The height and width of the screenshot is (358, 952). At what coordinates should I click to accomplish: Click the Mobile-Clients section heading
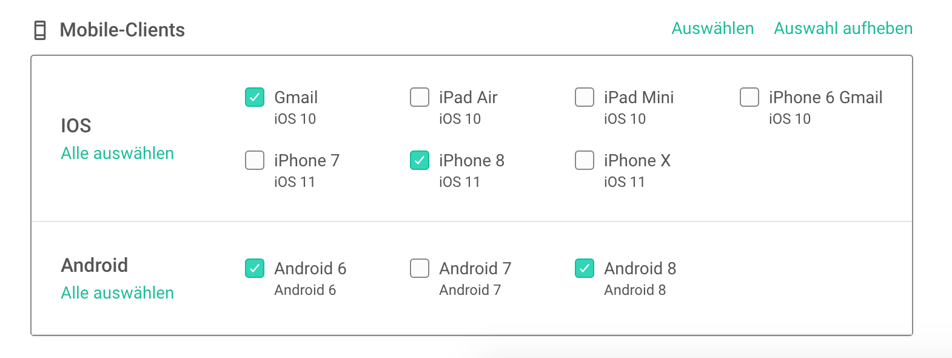click(x=122, y=30)
